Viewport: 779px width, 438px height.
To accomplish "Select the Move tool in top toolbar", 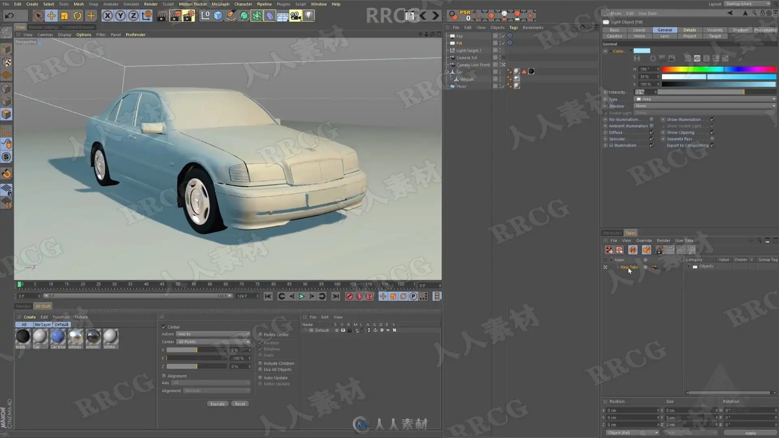I will click(51, 16).
